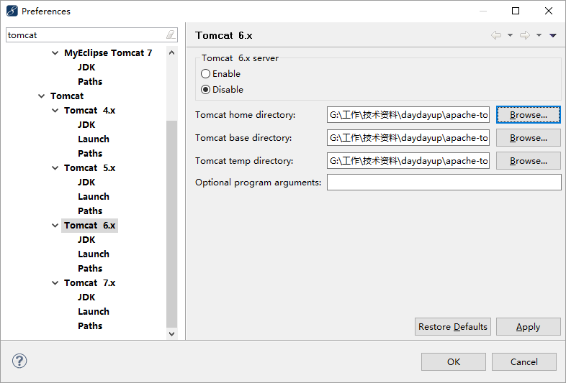Cancel the Preferences dialog

[x=524, y=361]
